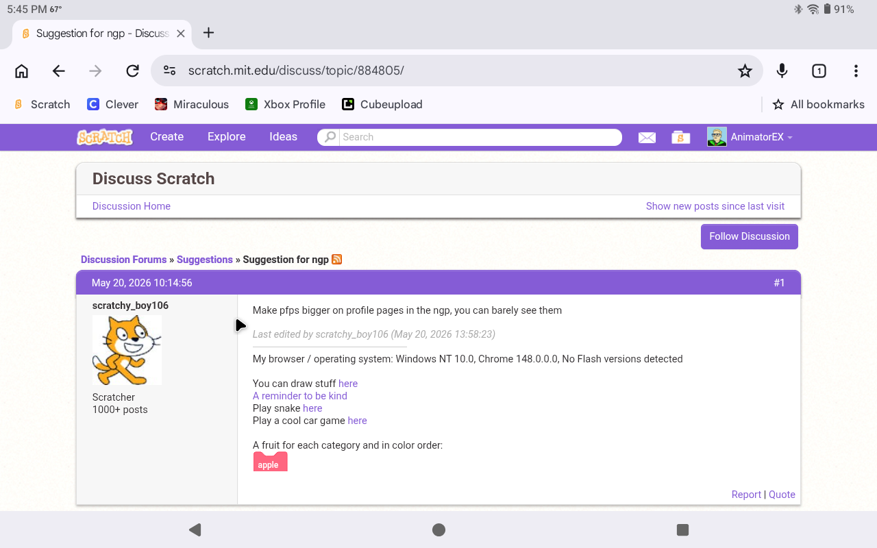Bookmark this page with the star icon

pyautogui.click(x=745, y=71)
